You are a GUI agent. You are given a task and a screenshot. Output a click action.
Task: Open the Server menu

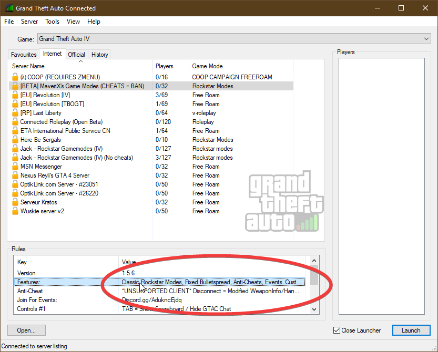click(x=29, y=22)
